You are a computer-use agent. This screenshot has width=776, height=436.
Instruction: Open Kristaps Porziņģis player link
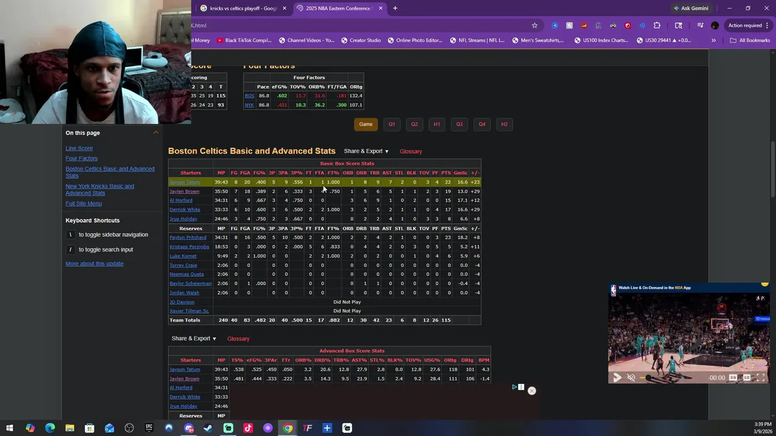coord(189,246)
